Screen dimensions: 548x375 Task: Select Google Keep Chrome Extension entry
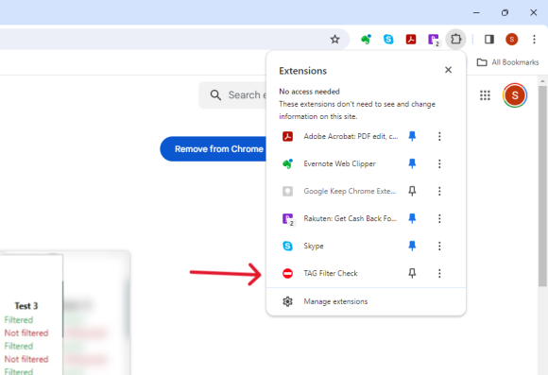(x=350, y=191)
